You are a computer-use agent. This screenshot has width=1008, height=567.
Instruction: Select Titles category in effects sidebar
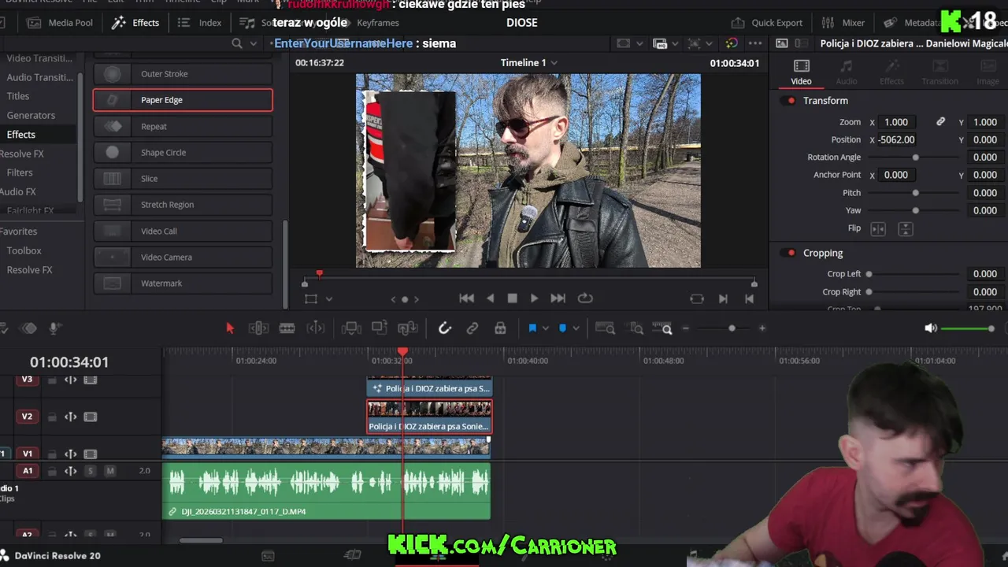[18, 96]
